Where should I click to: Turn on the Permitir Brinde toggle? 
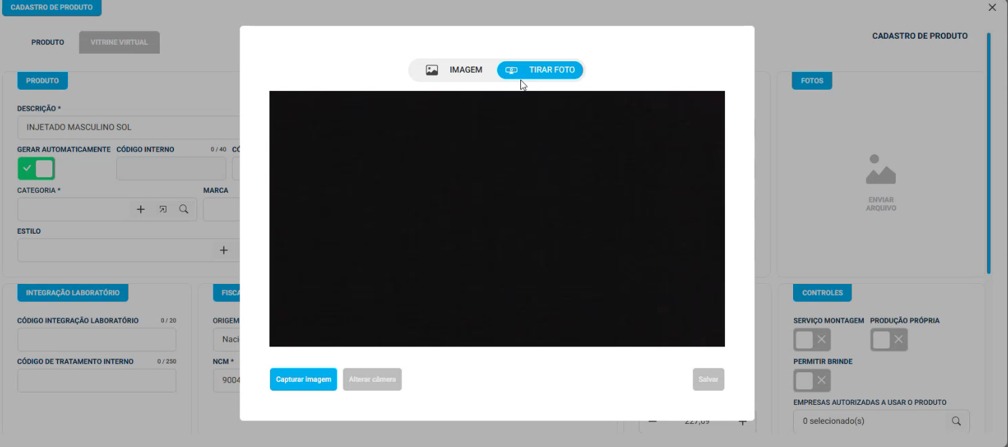(812, 380)
